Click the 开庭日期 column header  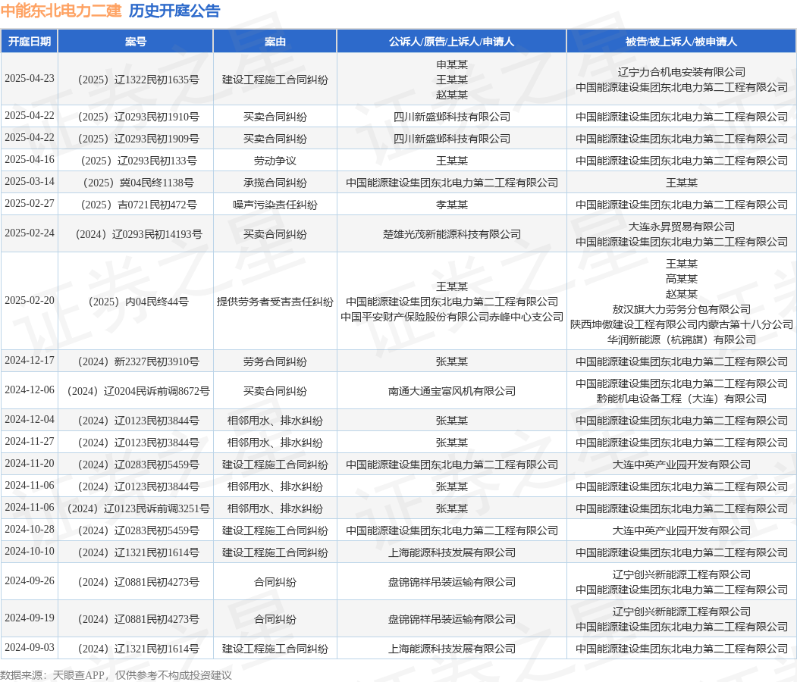[30, 41]
